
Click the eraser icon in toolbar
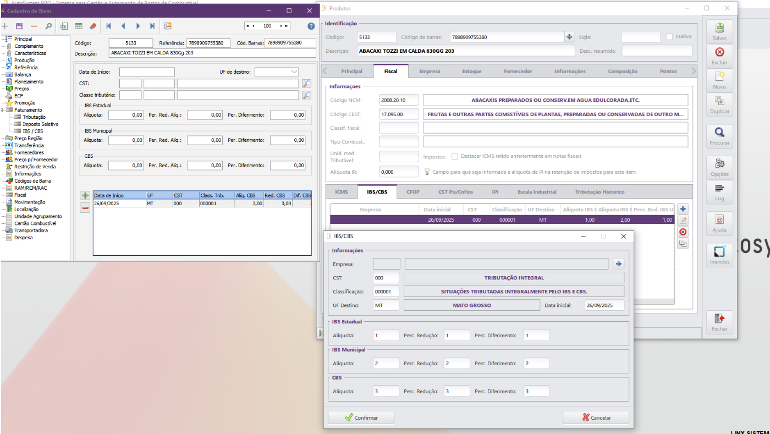[93, 26]
